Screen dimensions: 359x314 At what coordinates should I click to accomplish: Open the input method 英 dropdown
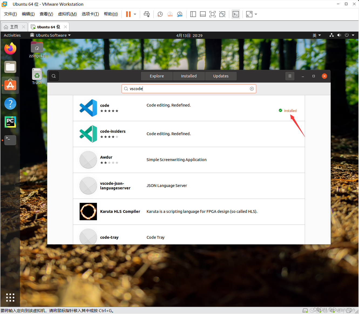(317, 35)
